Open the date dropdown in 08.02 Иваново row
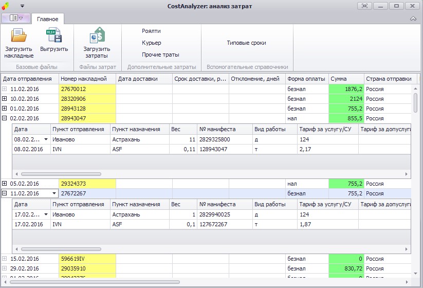 coord(46,139)
